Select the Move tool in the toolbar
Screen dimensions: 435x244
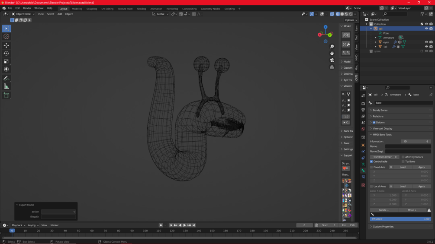click(x=6, y=45)
